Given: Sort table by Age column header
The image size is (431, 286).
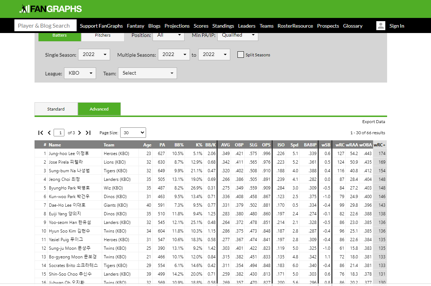Looking at the screenshot, I should (147, 145).
